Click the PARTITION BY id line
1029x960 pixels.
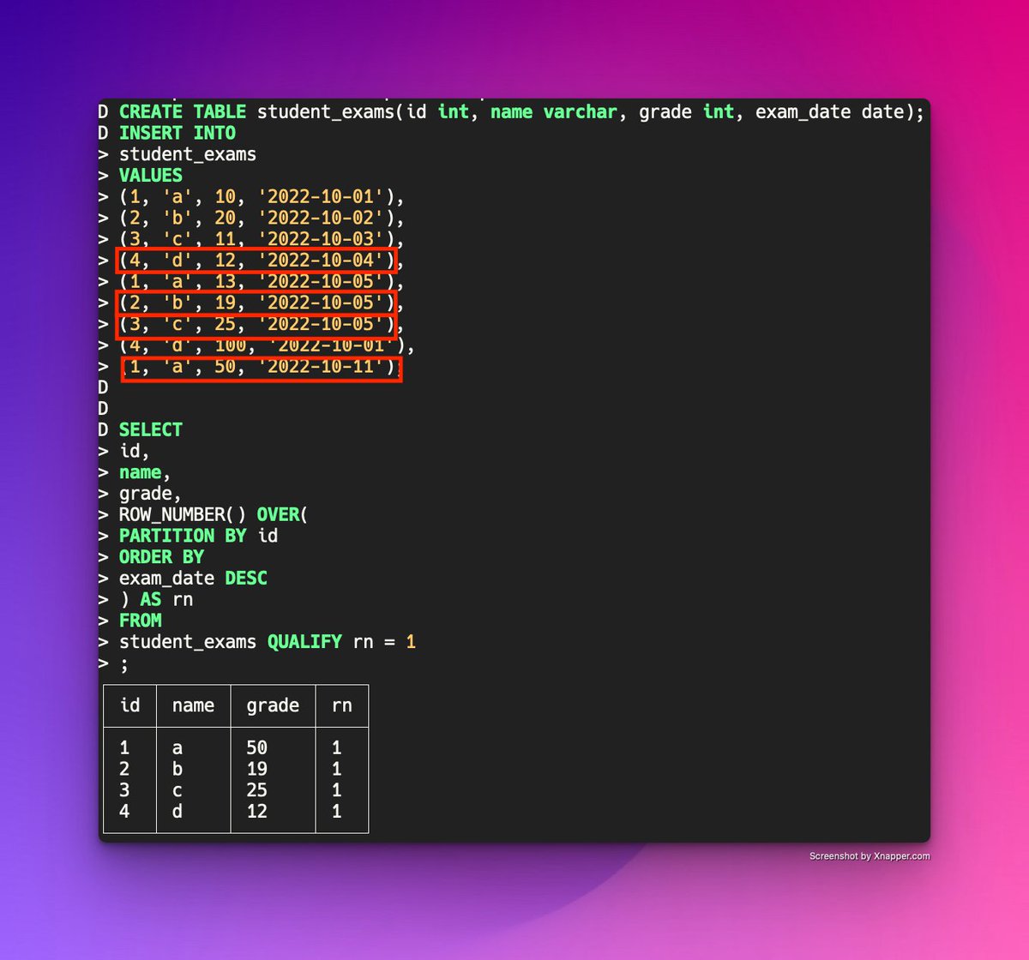pos(199,537)
